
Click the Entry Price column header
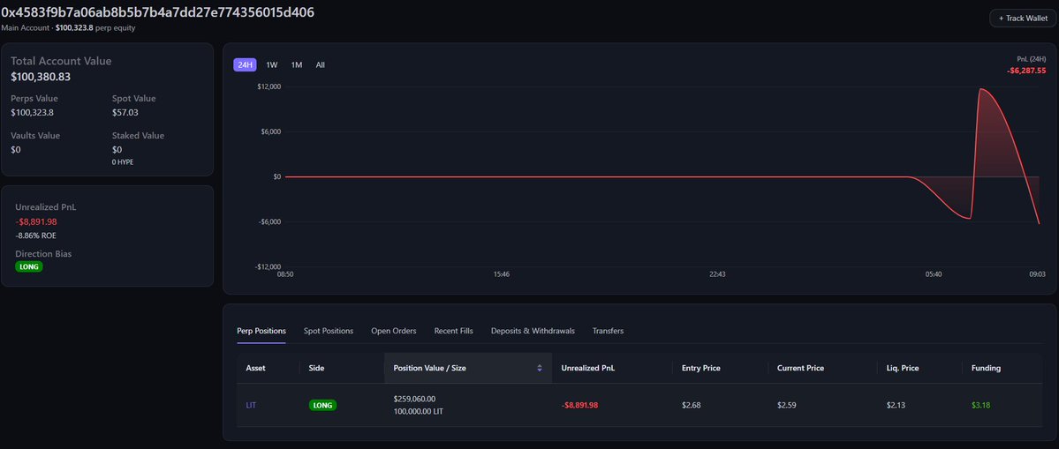pyautogui.click(x=701, y=368)
